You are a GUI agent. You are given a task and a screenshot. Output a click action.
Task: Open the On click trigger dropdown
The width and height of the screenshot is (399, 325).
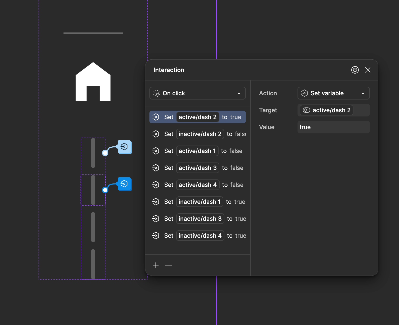[x=198, y=93]
